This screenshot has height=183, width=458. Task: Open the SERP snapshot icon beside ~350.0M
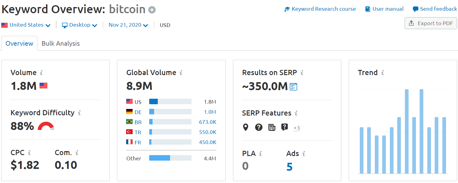click(293, 87)
